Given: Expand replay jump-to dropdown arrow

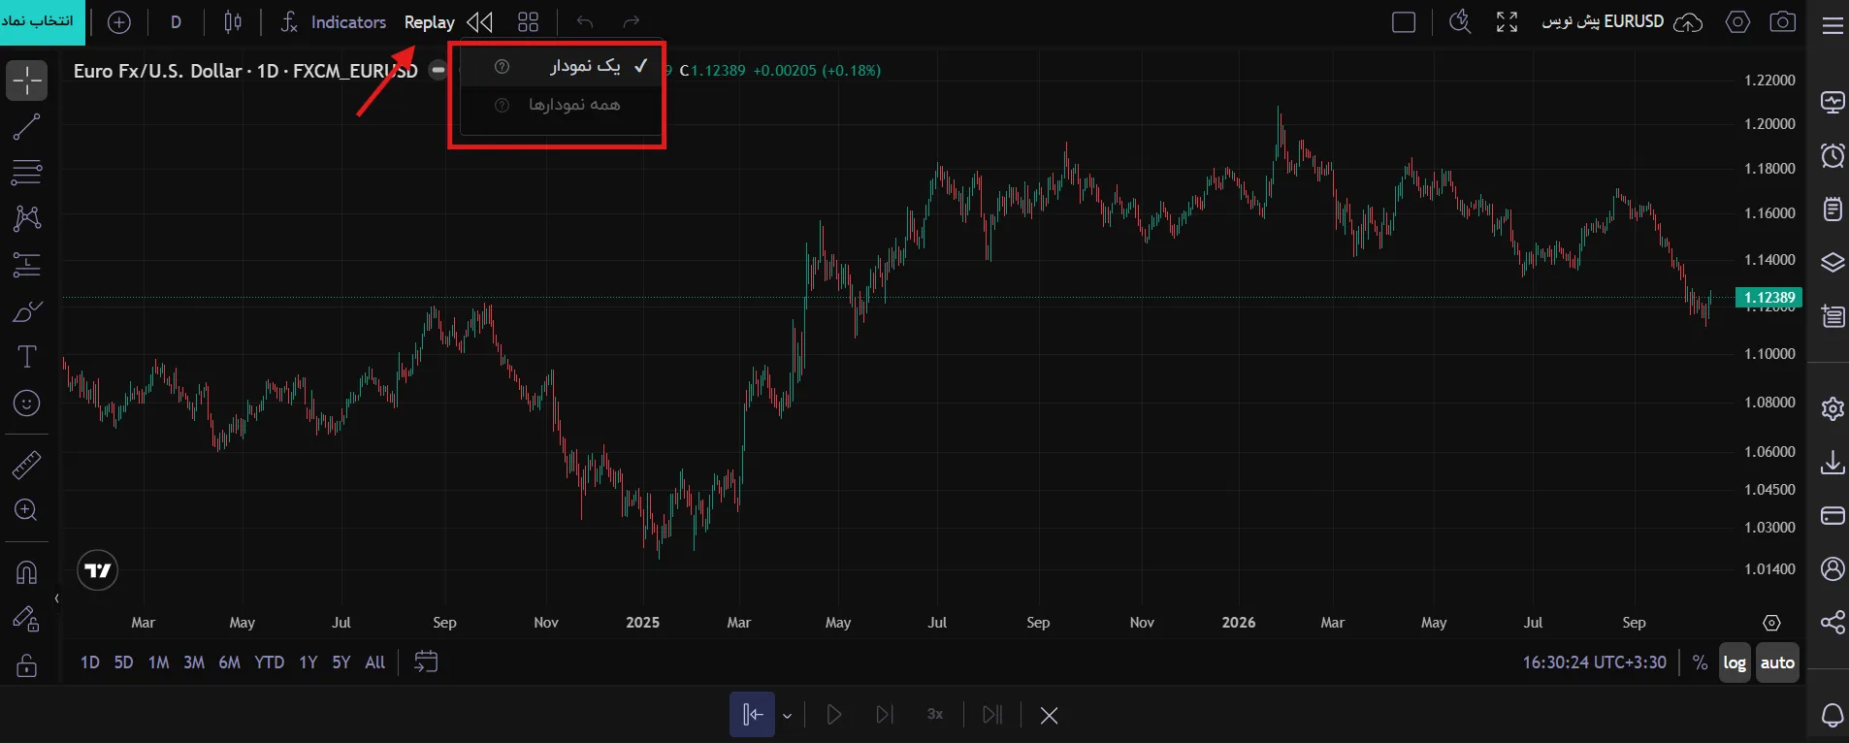Looking at the screenshot, I should pos(788,716).
